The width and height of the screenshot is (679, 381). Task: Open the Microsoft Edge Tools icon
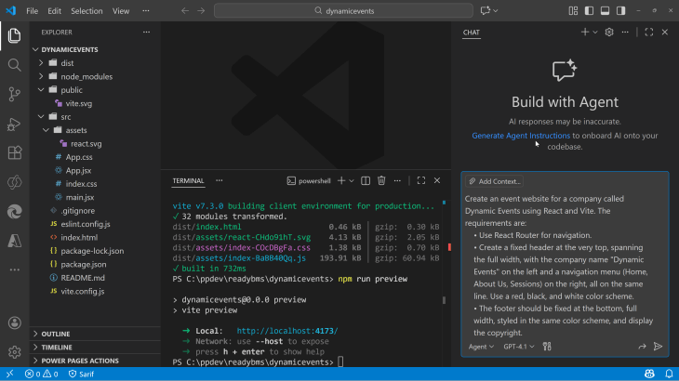[14, 212]
